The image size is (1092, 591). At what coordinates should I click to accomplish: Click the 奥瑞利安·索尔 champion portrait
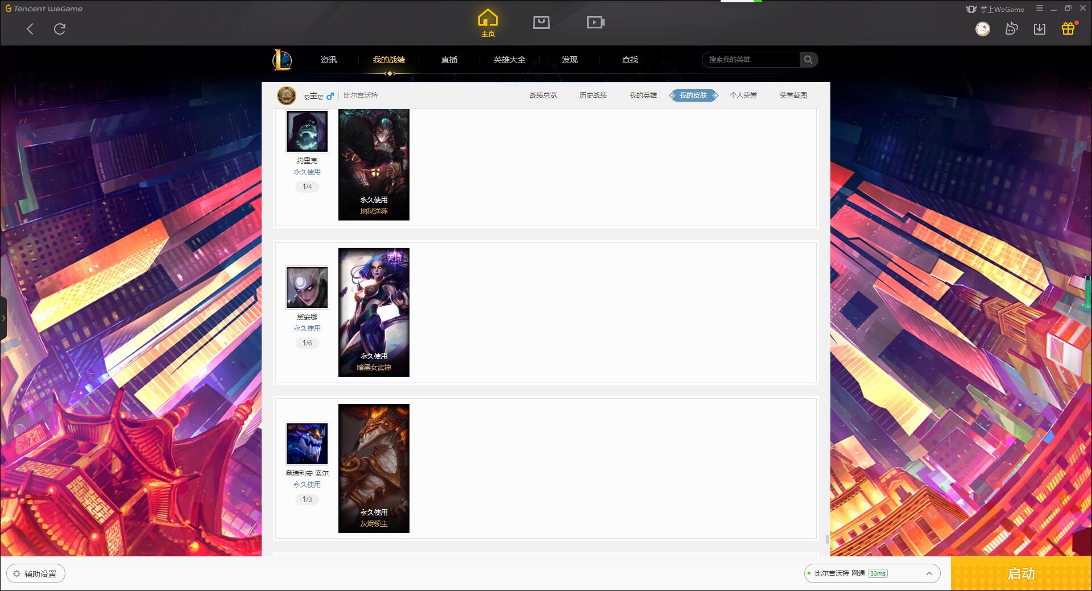(x=307, y=444)
